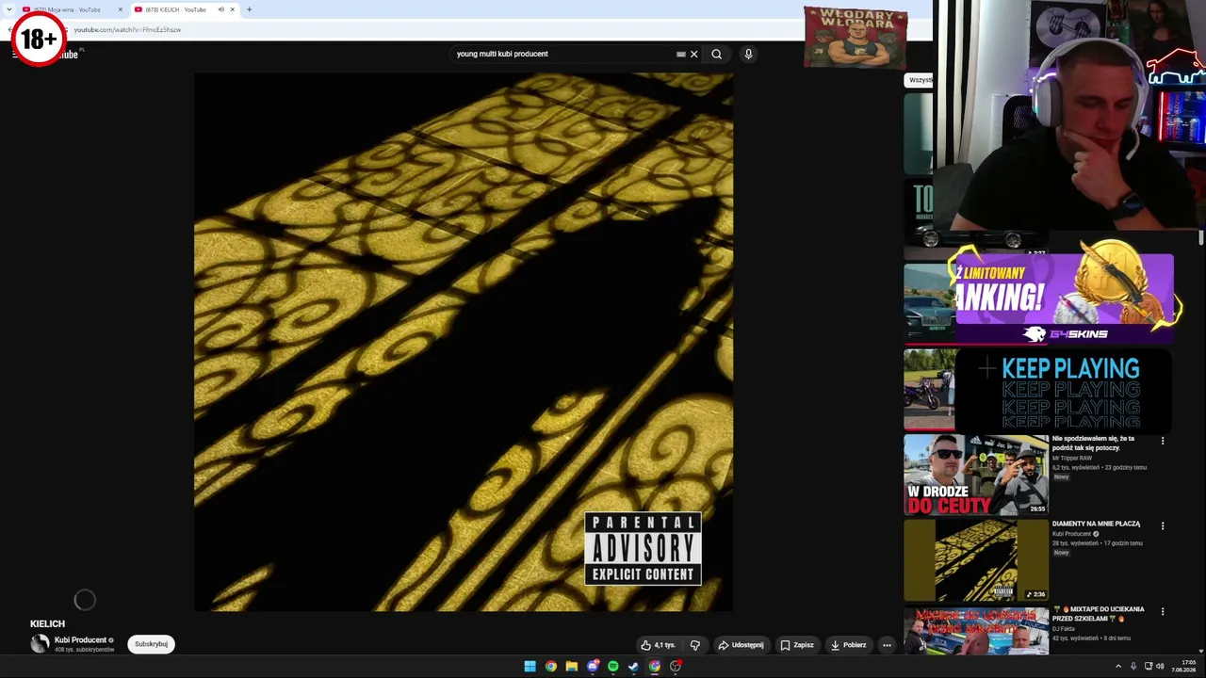The width and height of the screenshot is (1206, 678).
Task: Close the "KIELICH" browser tab
Action: (x=232, y=9)
